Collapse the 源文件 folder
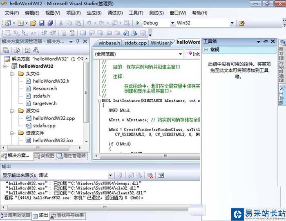Screen dimensions: 286x221 [x=12, y=111]
